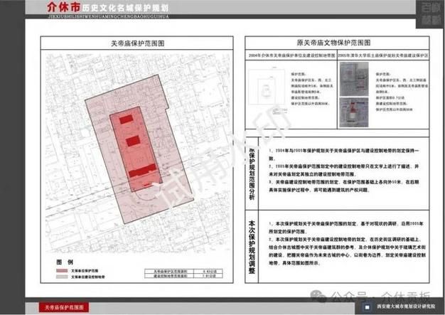Click the topmost dark red building on map
Viewport: 445px width, 315px height.
pos(126,119)
